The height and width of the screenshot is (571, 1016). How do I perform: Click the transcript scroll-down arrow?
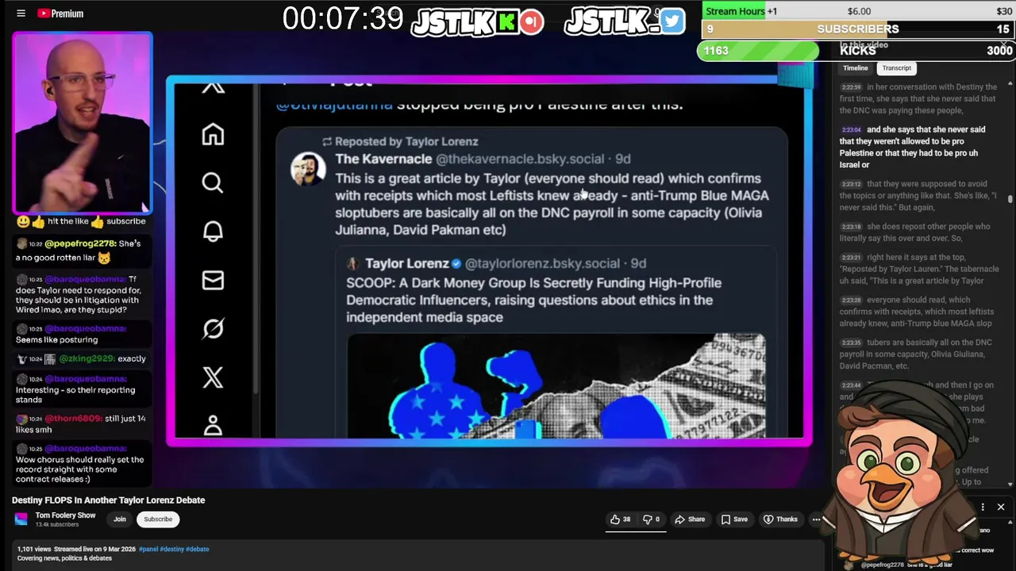point(1010,484)
